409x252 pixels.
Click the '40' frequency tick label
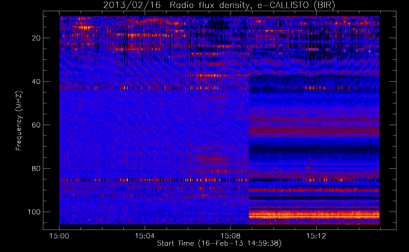point(36,82)
